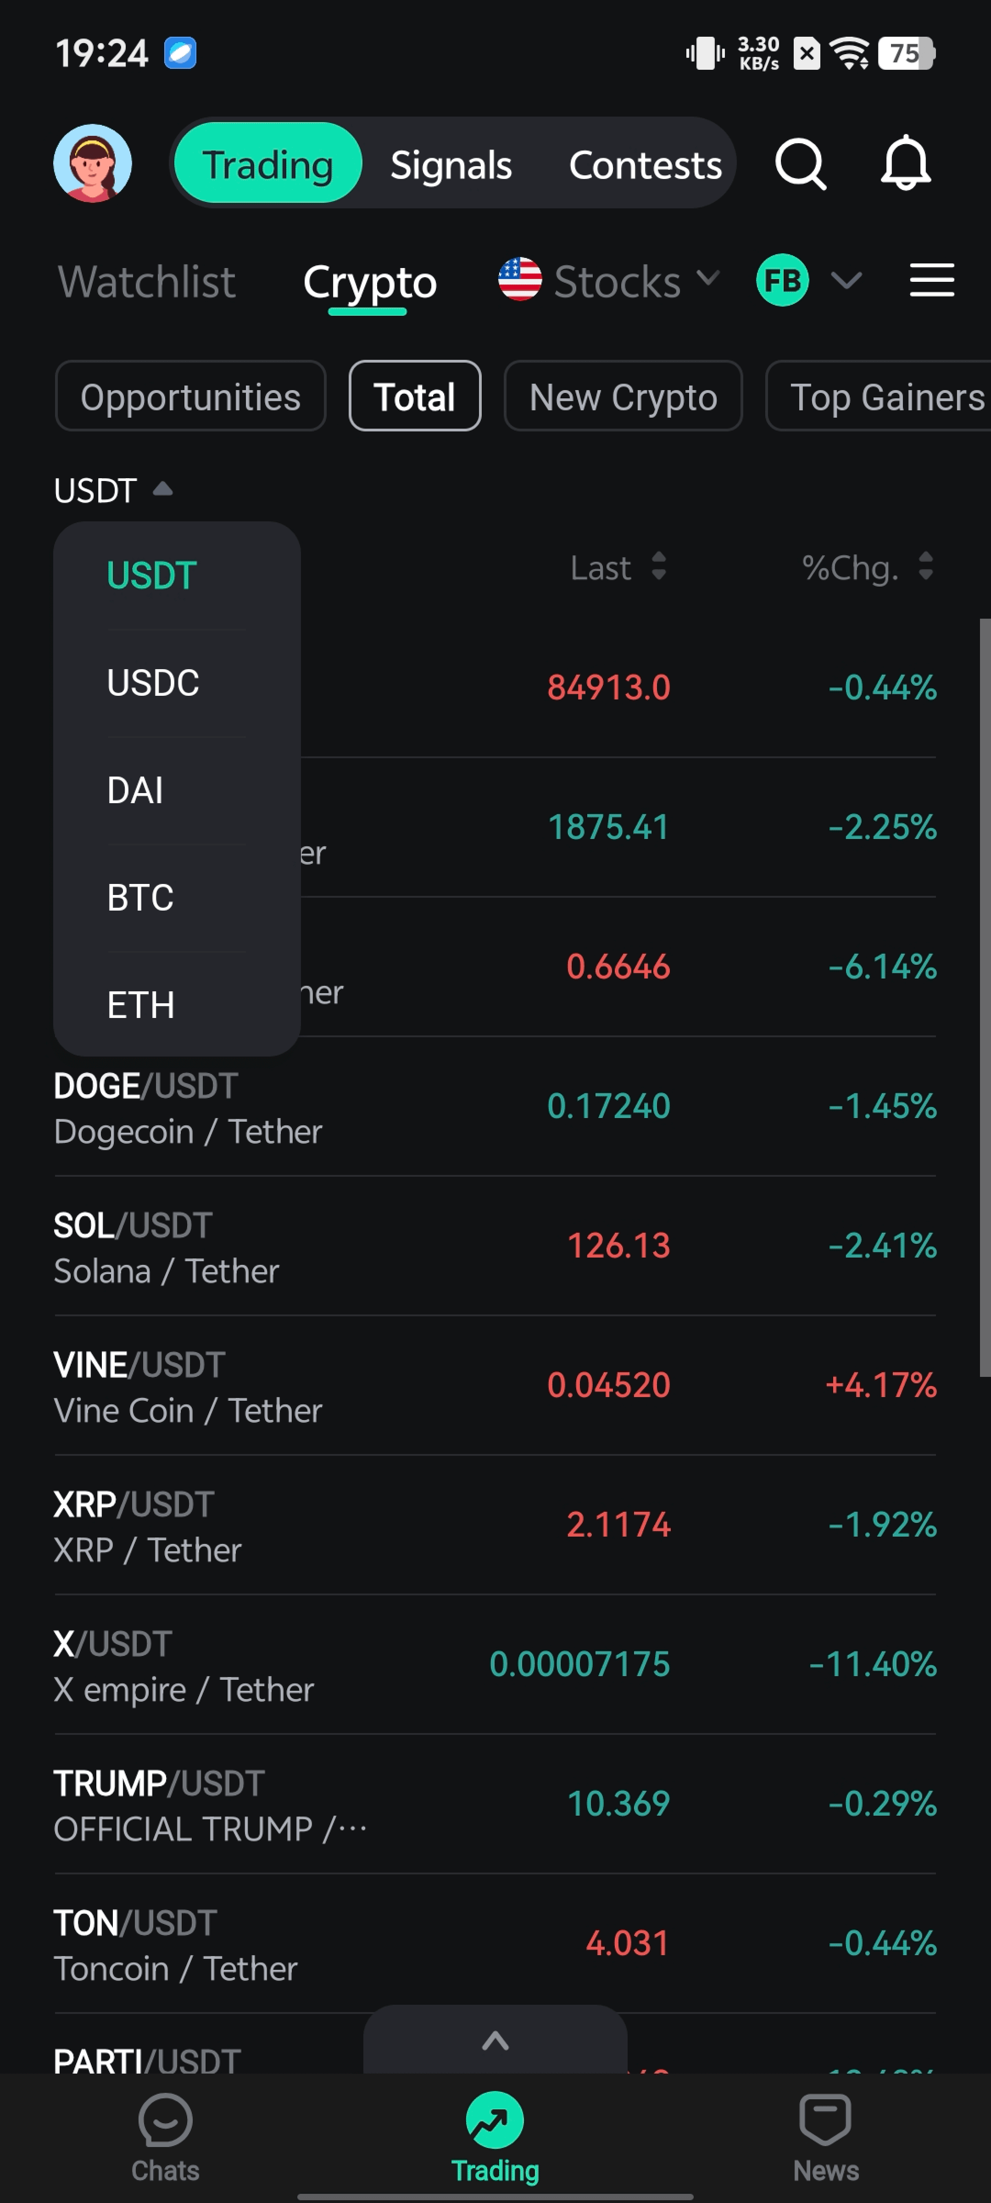Select the New Crypto filter
The image size is (991, 2203).
click(x=623, y=397)
